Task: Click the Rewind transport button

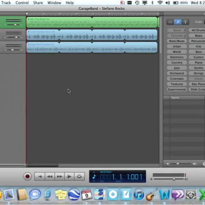Action: click(x=50, y=176)
